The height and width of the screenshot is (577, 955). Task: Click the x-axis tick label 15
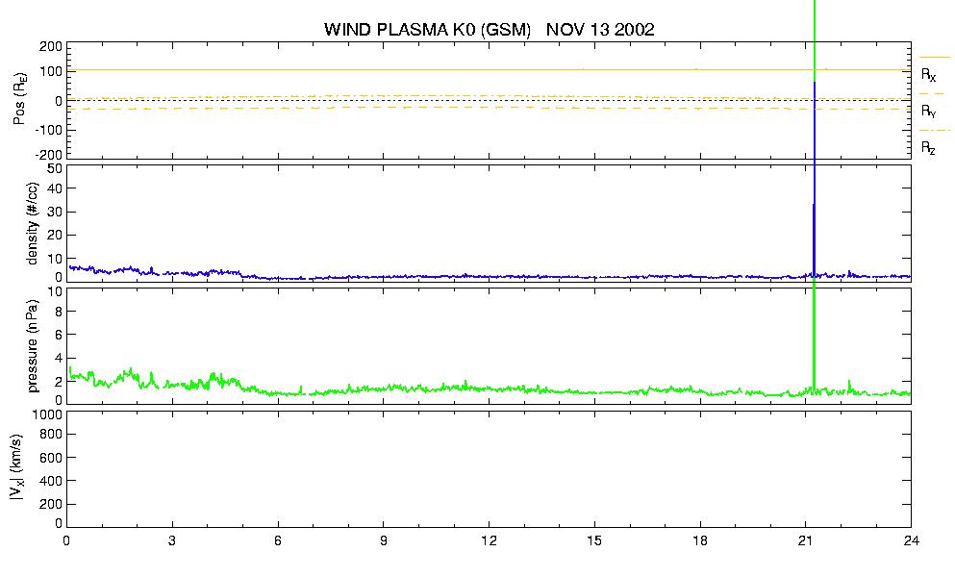click(x=594, y=541)
